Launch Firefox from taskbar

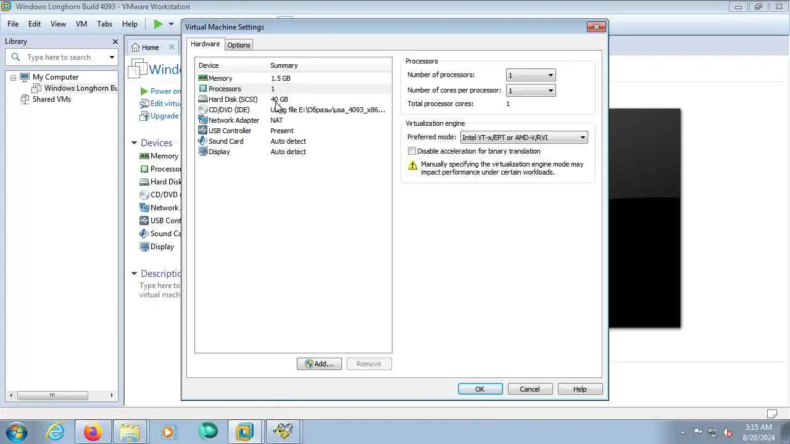tap(93, 432)
